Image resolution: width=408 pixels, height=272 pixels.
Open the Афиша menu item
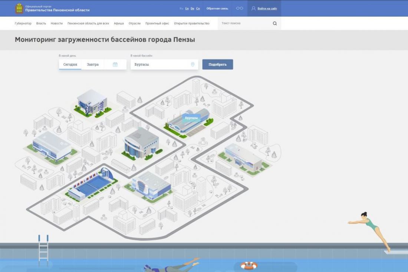pyautogui.click(x=119, y=23)
